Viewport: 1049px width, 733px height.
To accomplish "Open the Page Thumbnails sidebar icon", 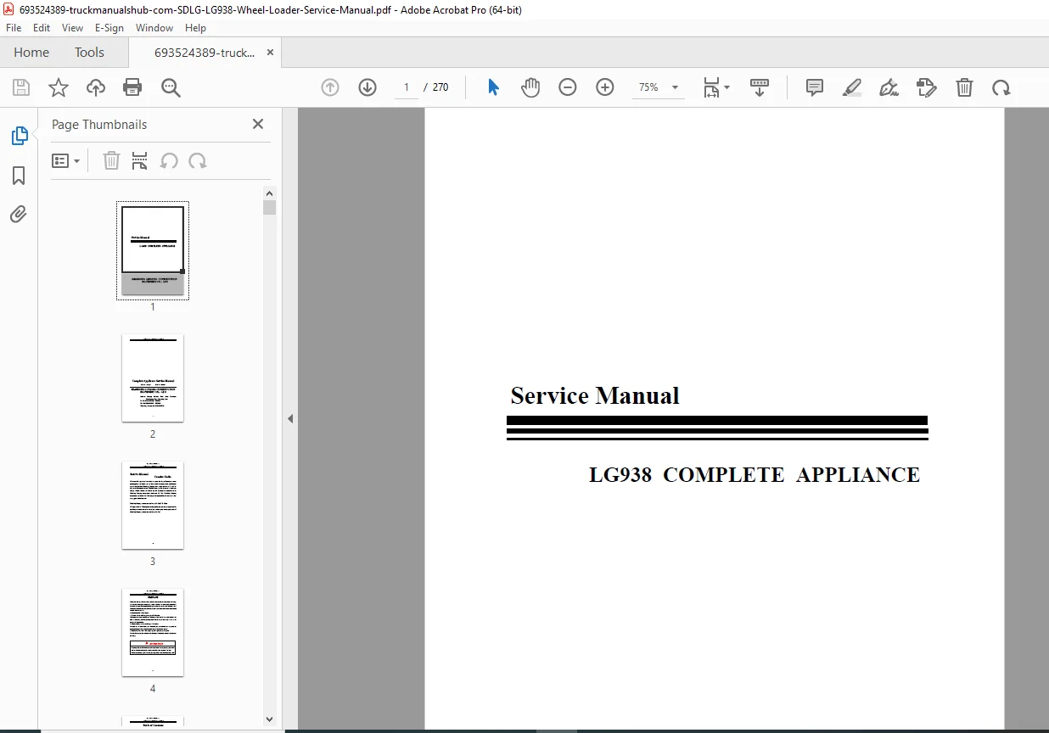I will (x=19, y=136).
